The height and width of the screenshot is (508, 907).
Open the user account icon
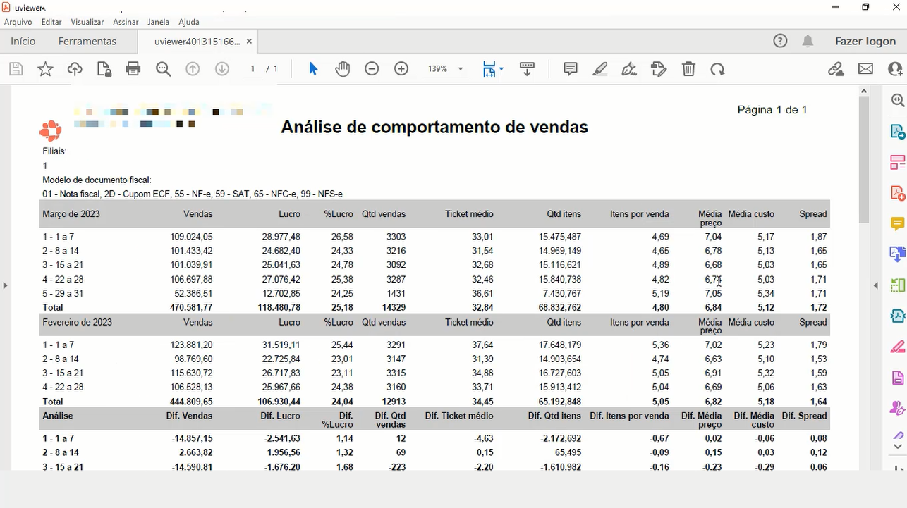896,69
